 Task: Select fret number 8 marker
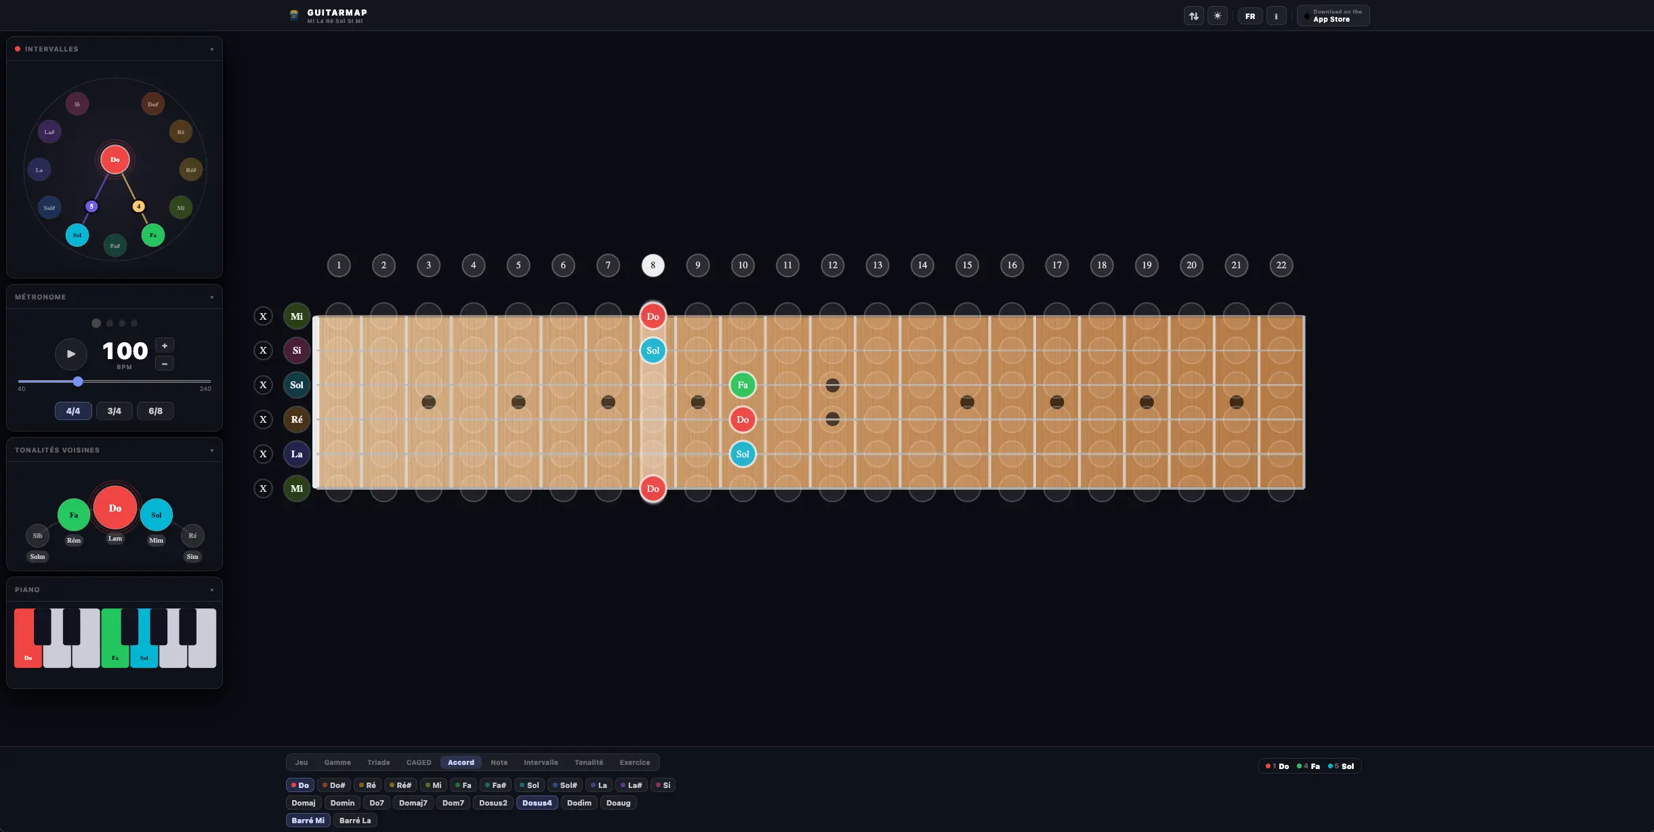(x=653, y=265)
